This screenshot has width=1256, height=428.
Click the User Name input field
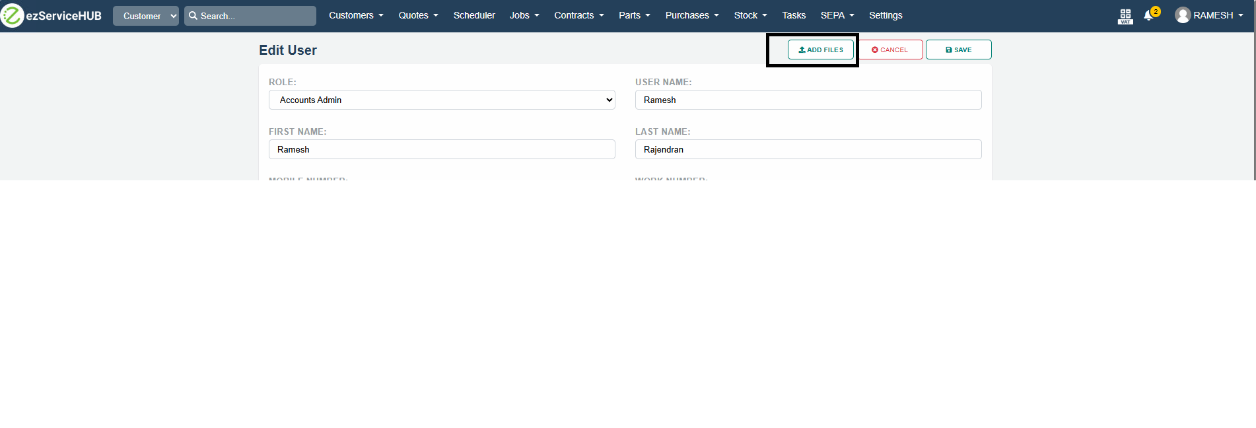[808, 100]
